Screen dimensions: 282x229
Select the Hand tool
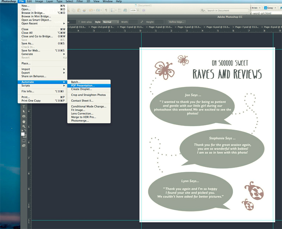coord(24,121)
